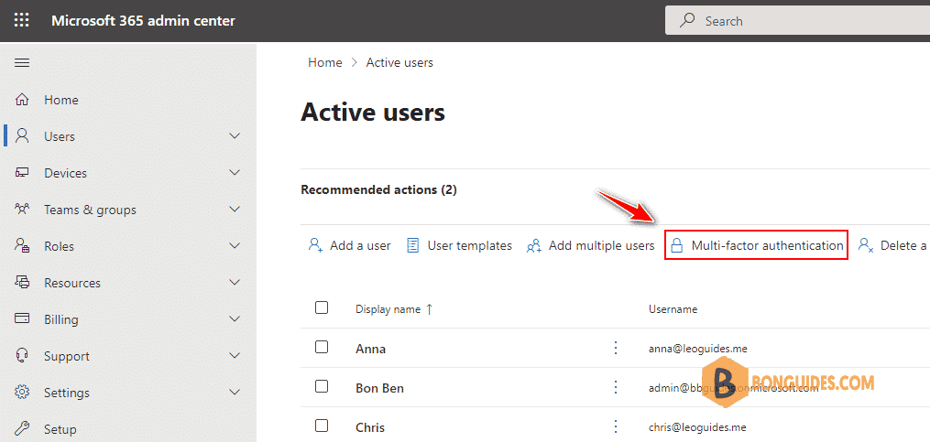Open more actions dots for Anna
Image resolution: width=930 pixels, height=442 pixels.
click(x=616, y=348)
